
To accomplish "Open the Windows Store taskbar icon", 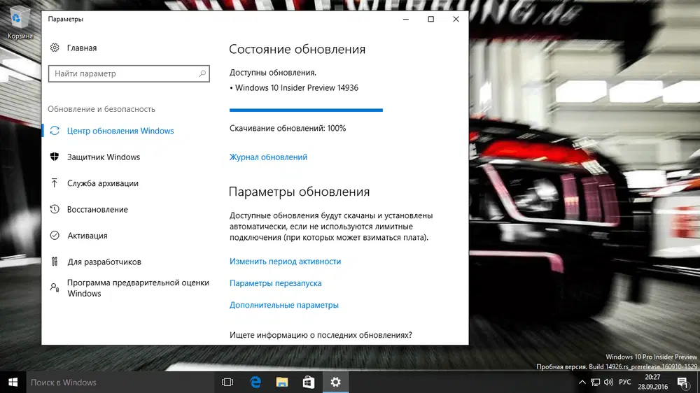I will click(309, 383).
